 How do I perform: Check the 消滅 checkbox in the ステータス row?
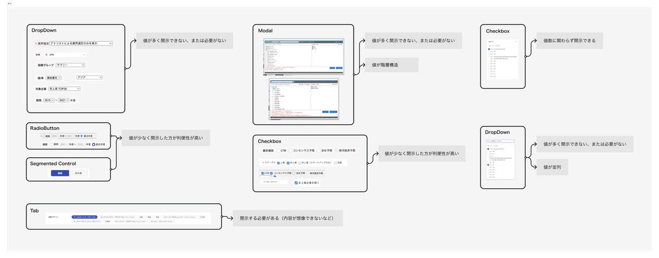pyautogui.click(x=335, y=163)
